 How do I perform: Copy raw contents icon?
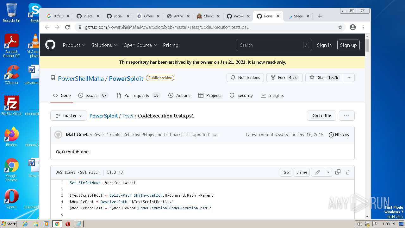point(338,172)
